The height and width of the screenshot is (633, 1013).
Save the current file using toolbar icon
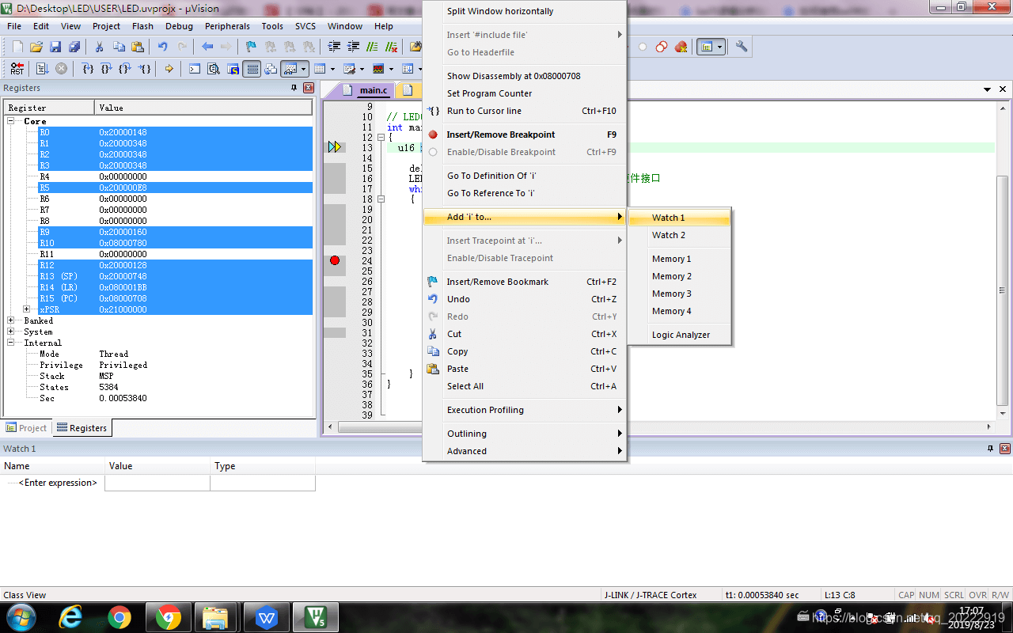click(x=55, y=47)
